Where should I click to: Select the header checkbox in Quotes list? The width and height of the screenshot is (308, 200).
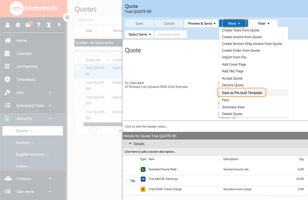79,60
